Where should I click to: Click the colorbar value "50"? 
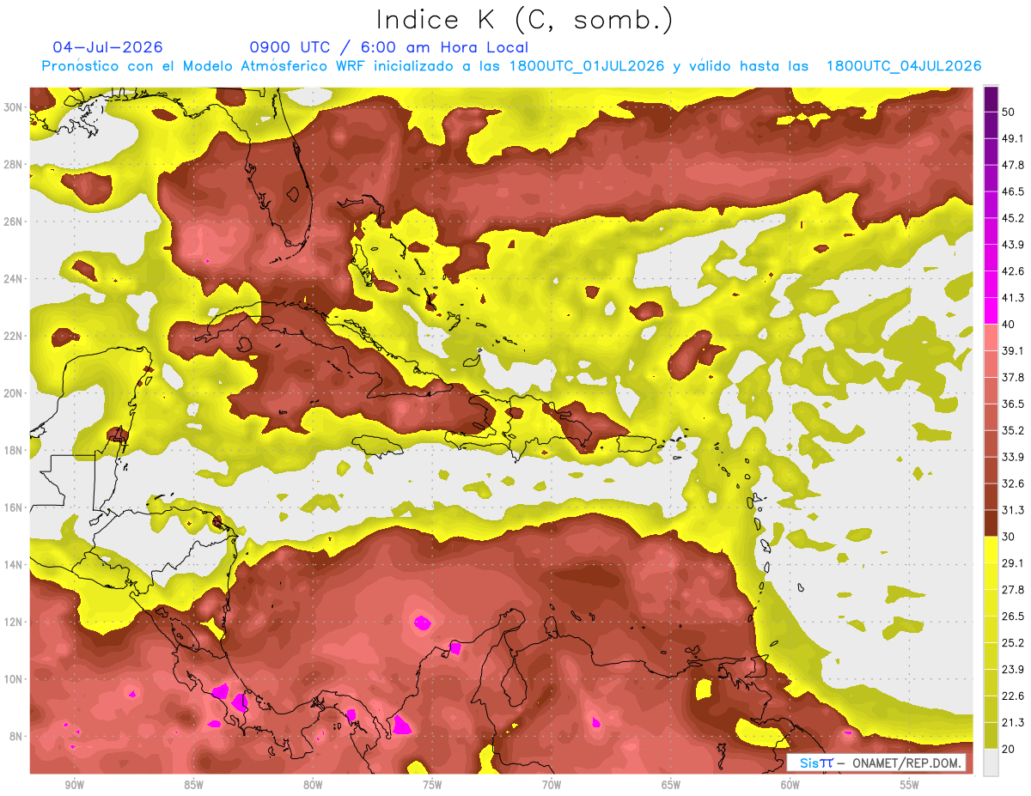pyautogui.click(x=1010, y=113)
